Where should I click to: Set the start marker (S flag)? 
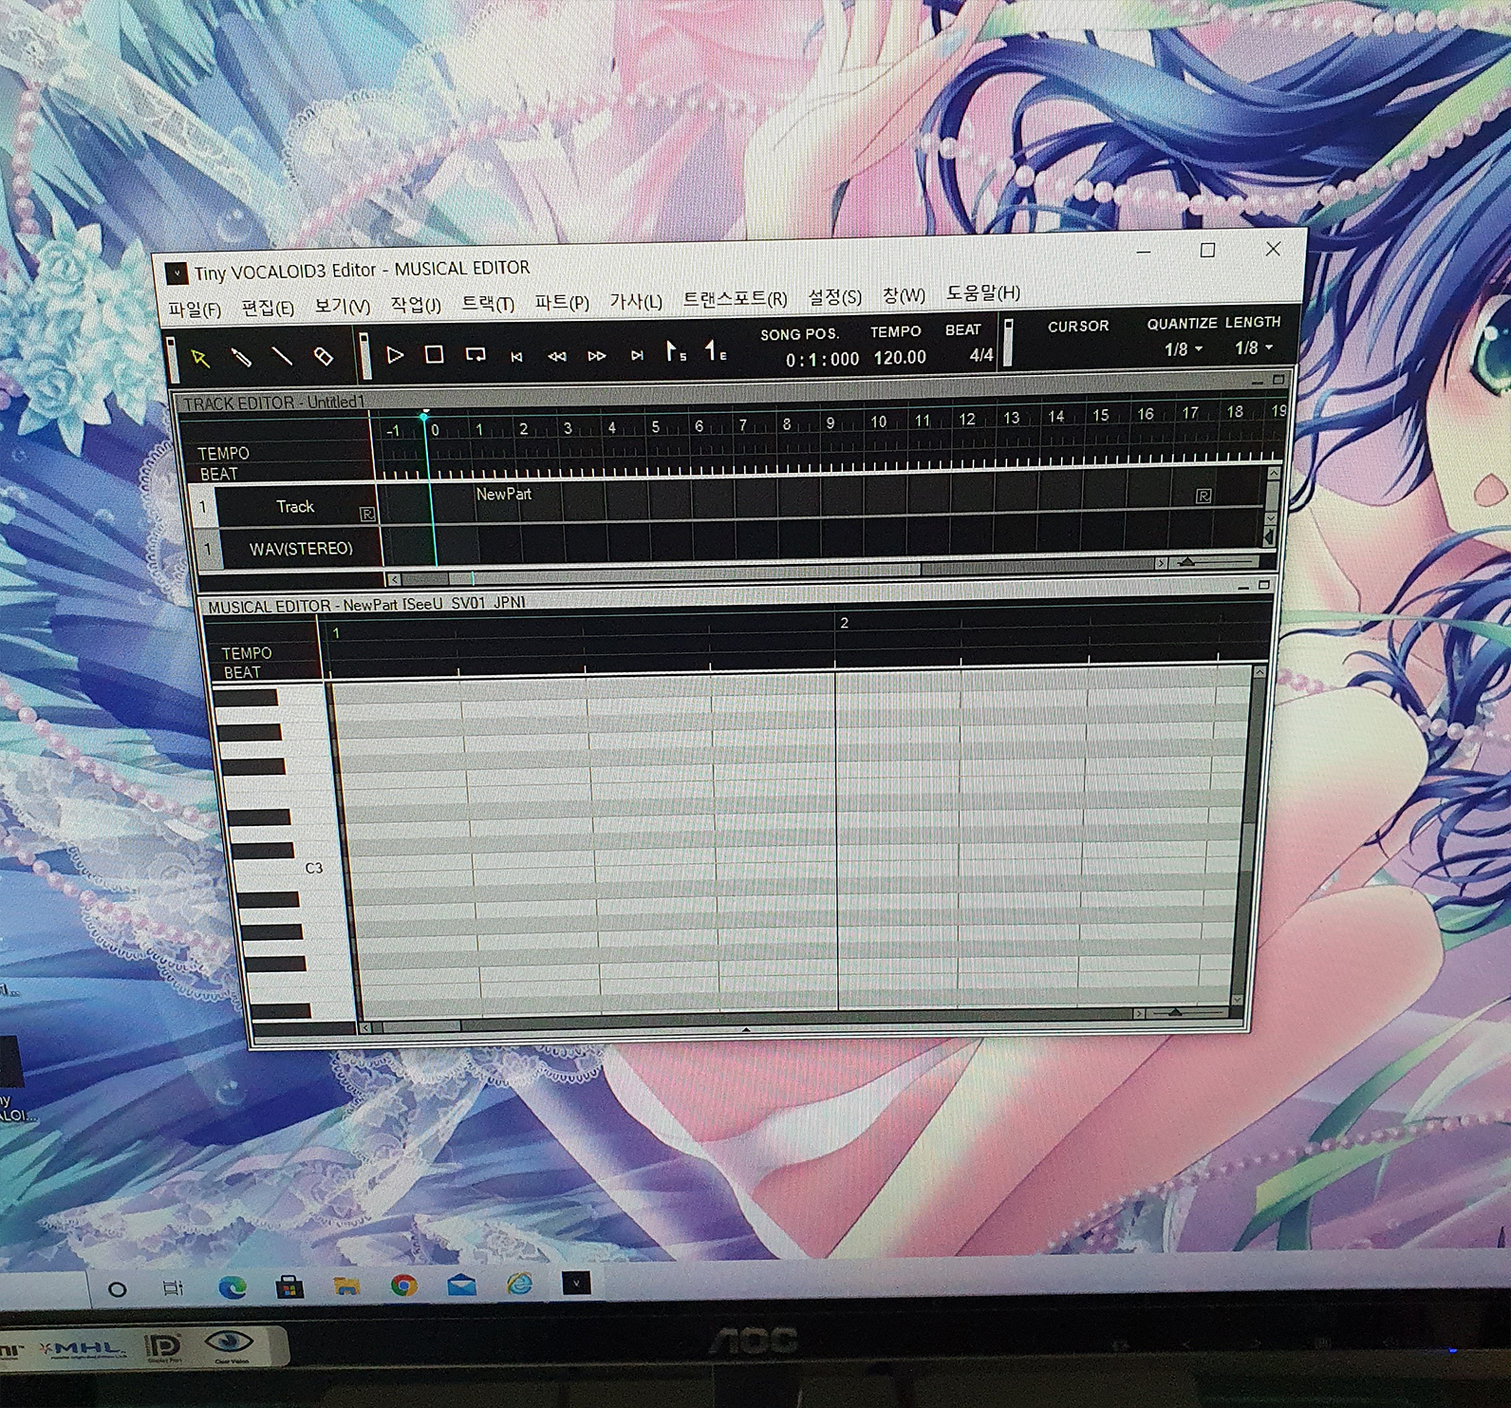(675, 352)
